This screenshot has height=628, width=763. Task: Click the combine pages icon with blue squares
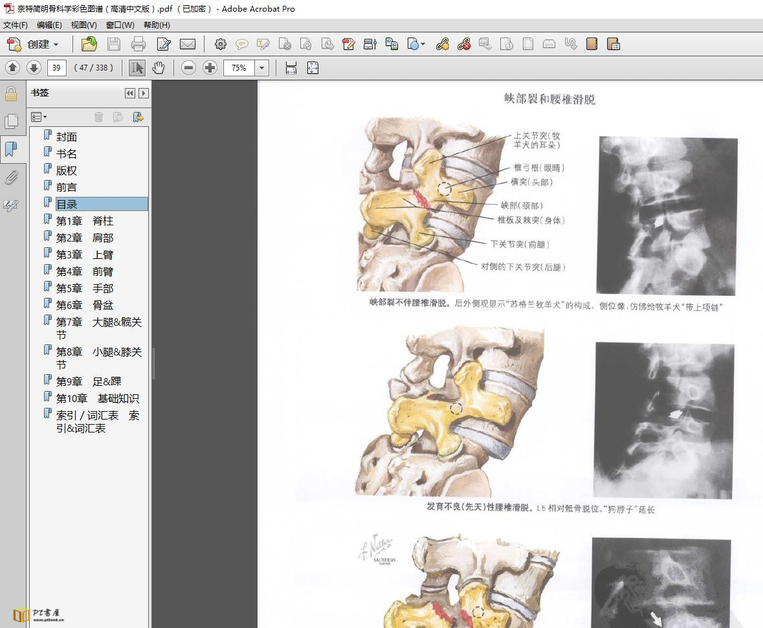coord(392,44)
